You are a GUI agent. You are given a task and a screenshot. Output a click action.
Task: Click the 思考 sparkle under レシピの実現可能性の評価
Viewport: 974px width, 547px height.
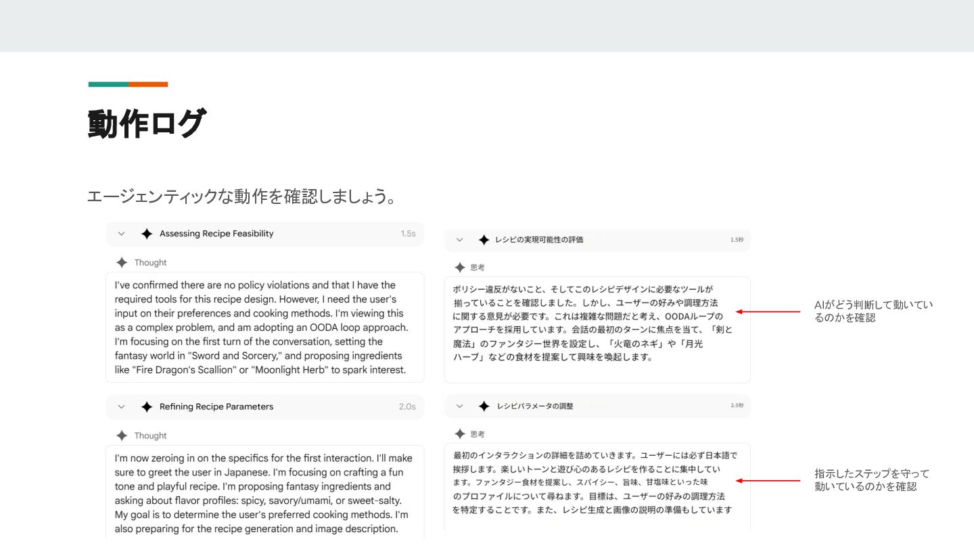(460, 267)
